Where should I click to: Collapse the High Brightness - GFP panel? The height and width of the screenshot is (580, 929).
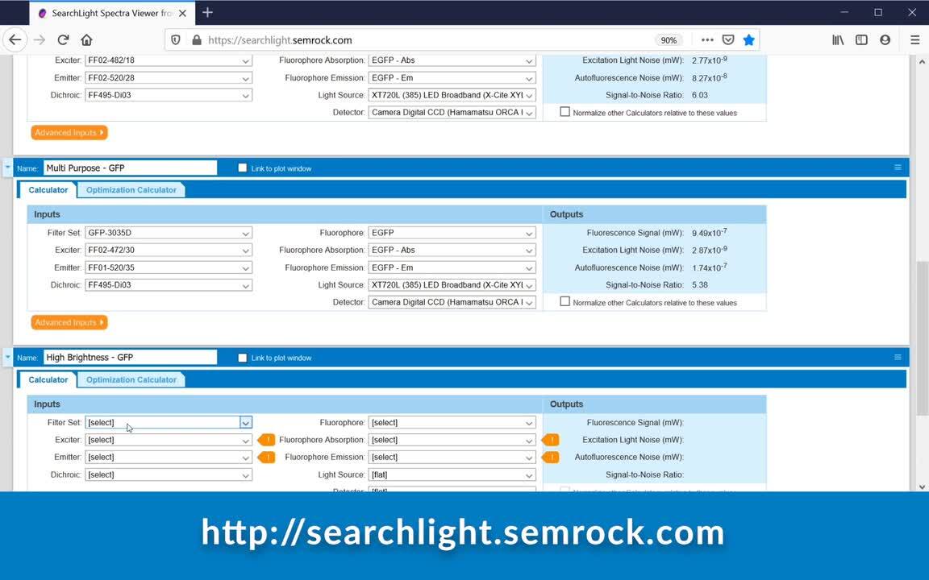(8, 358)
